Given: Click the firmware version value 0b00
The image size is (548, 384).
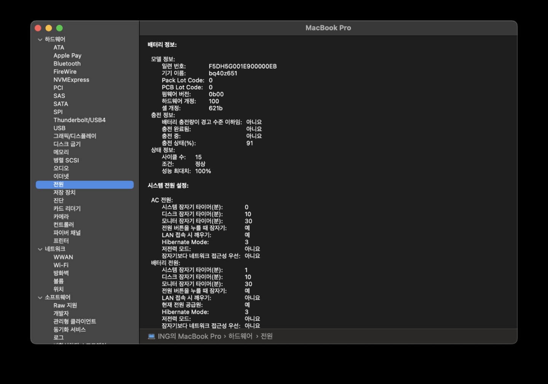Looking at the screenshot, I should click(x=216, y=94).
